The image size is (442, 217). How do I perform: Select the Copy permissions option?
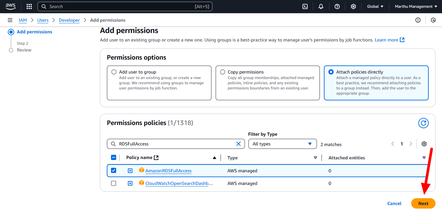(x=223, y=72)
